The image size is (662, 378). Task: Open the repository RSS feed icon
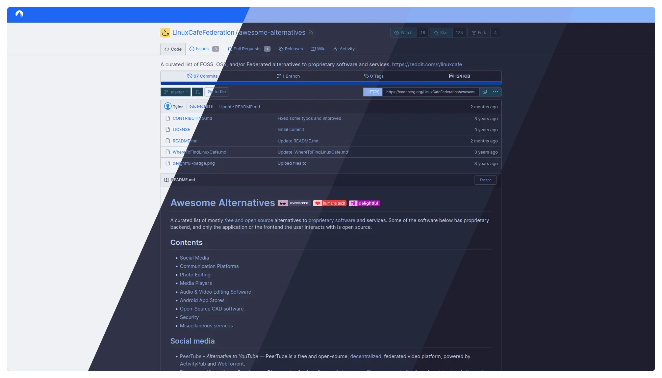pos(311,33)
